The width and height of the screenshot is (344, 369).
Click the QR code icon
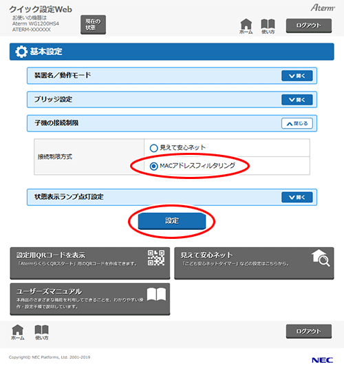[156, 258]
